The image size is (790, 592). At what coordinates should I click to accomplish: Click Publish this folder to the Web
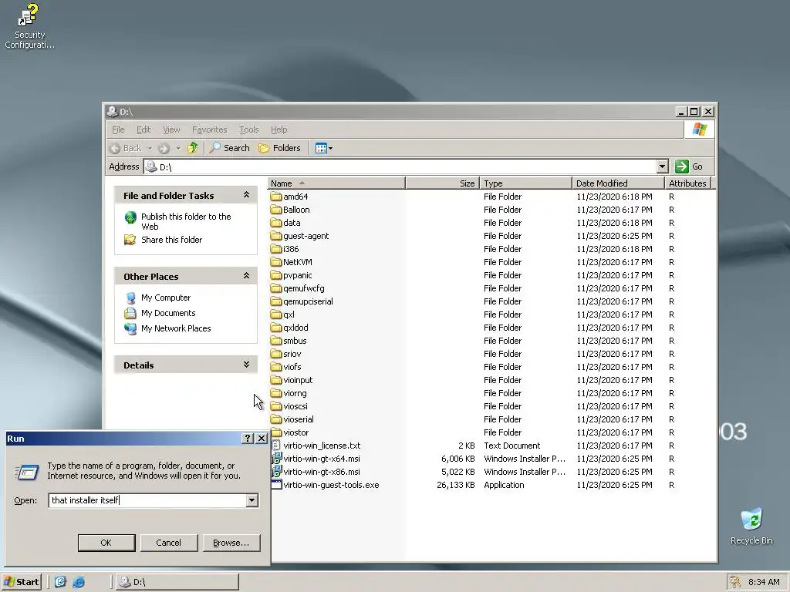pyautogui.click(x=186, y=221)
